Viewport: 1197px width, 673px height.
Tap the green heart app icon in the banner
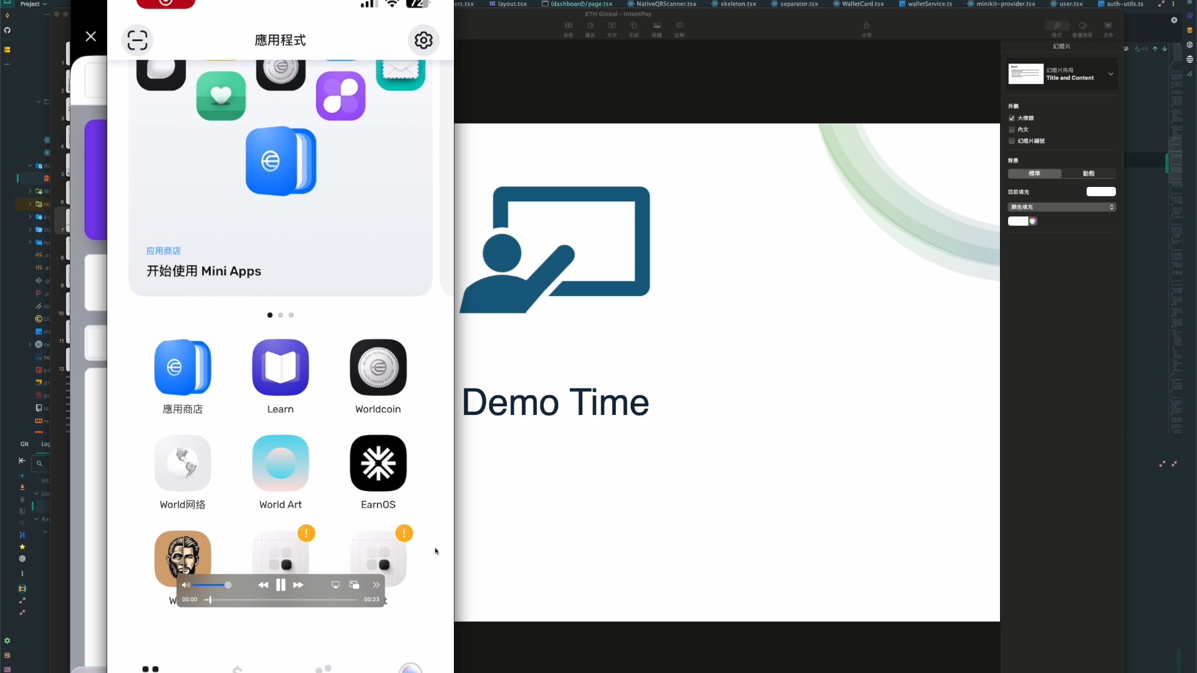point(221,95)
